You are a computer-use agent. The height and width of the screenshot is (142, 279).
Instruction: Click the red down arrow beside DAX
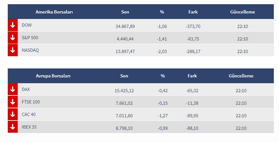point(13,89)
